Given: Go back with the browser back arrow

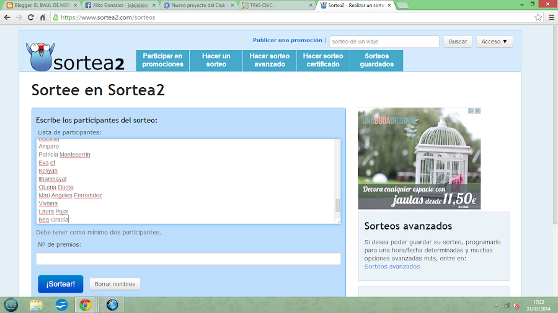Looking at the screenshot, I should point(7,17).
